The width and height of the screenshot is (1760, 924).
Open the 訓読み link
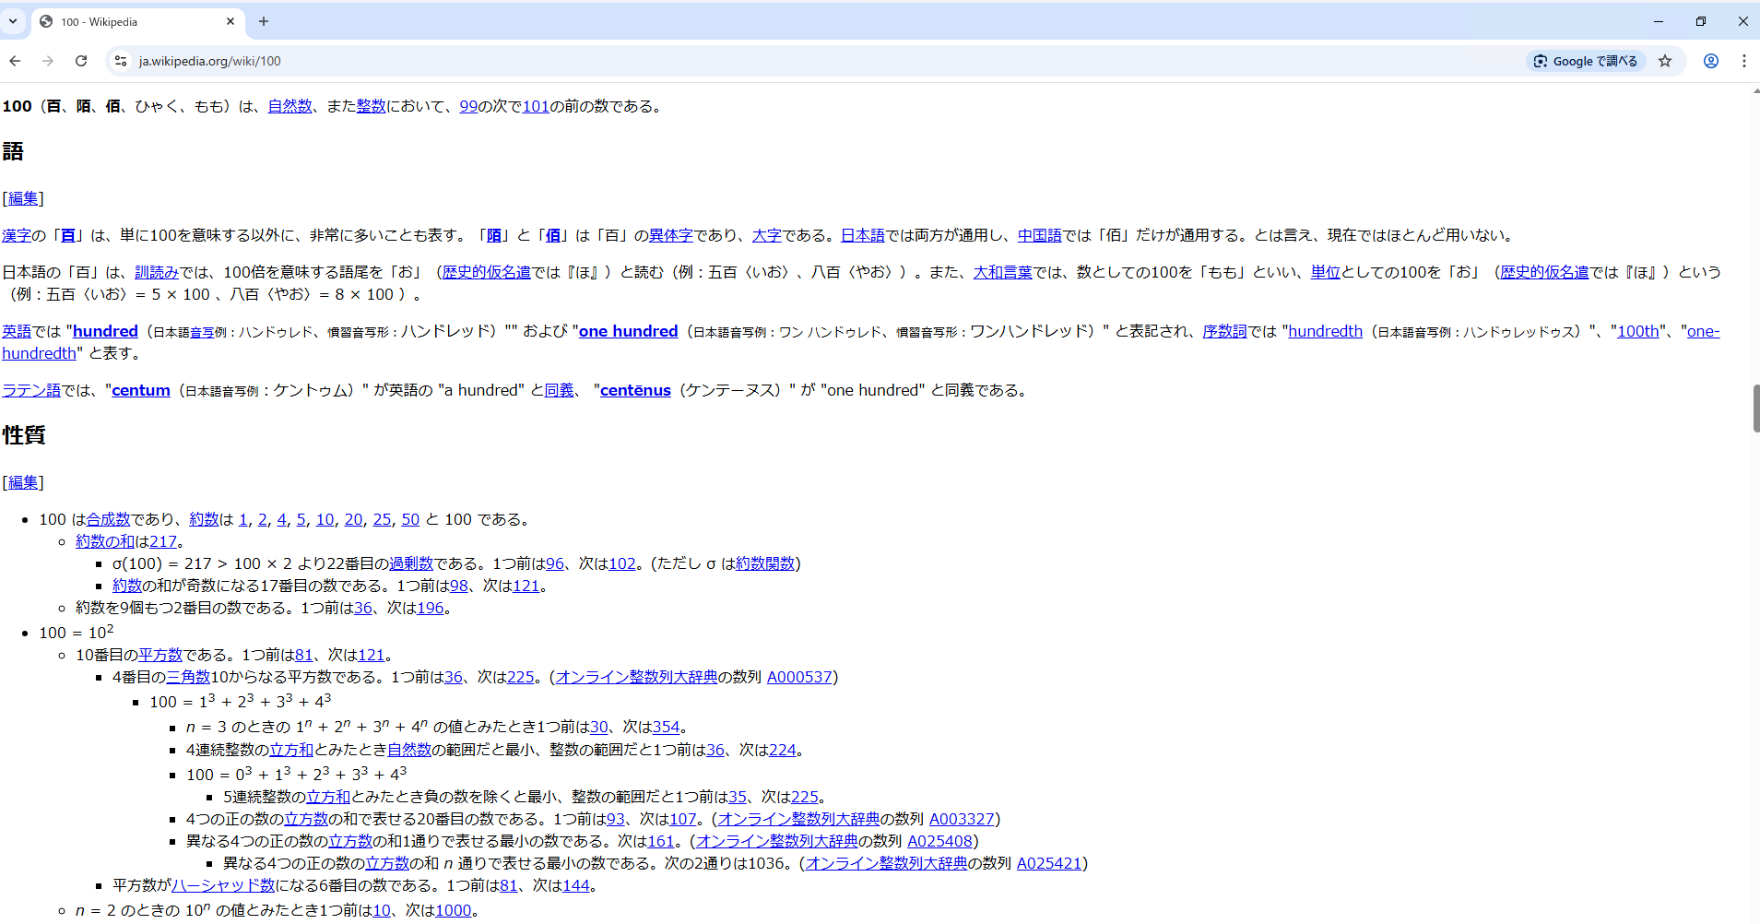157,272
